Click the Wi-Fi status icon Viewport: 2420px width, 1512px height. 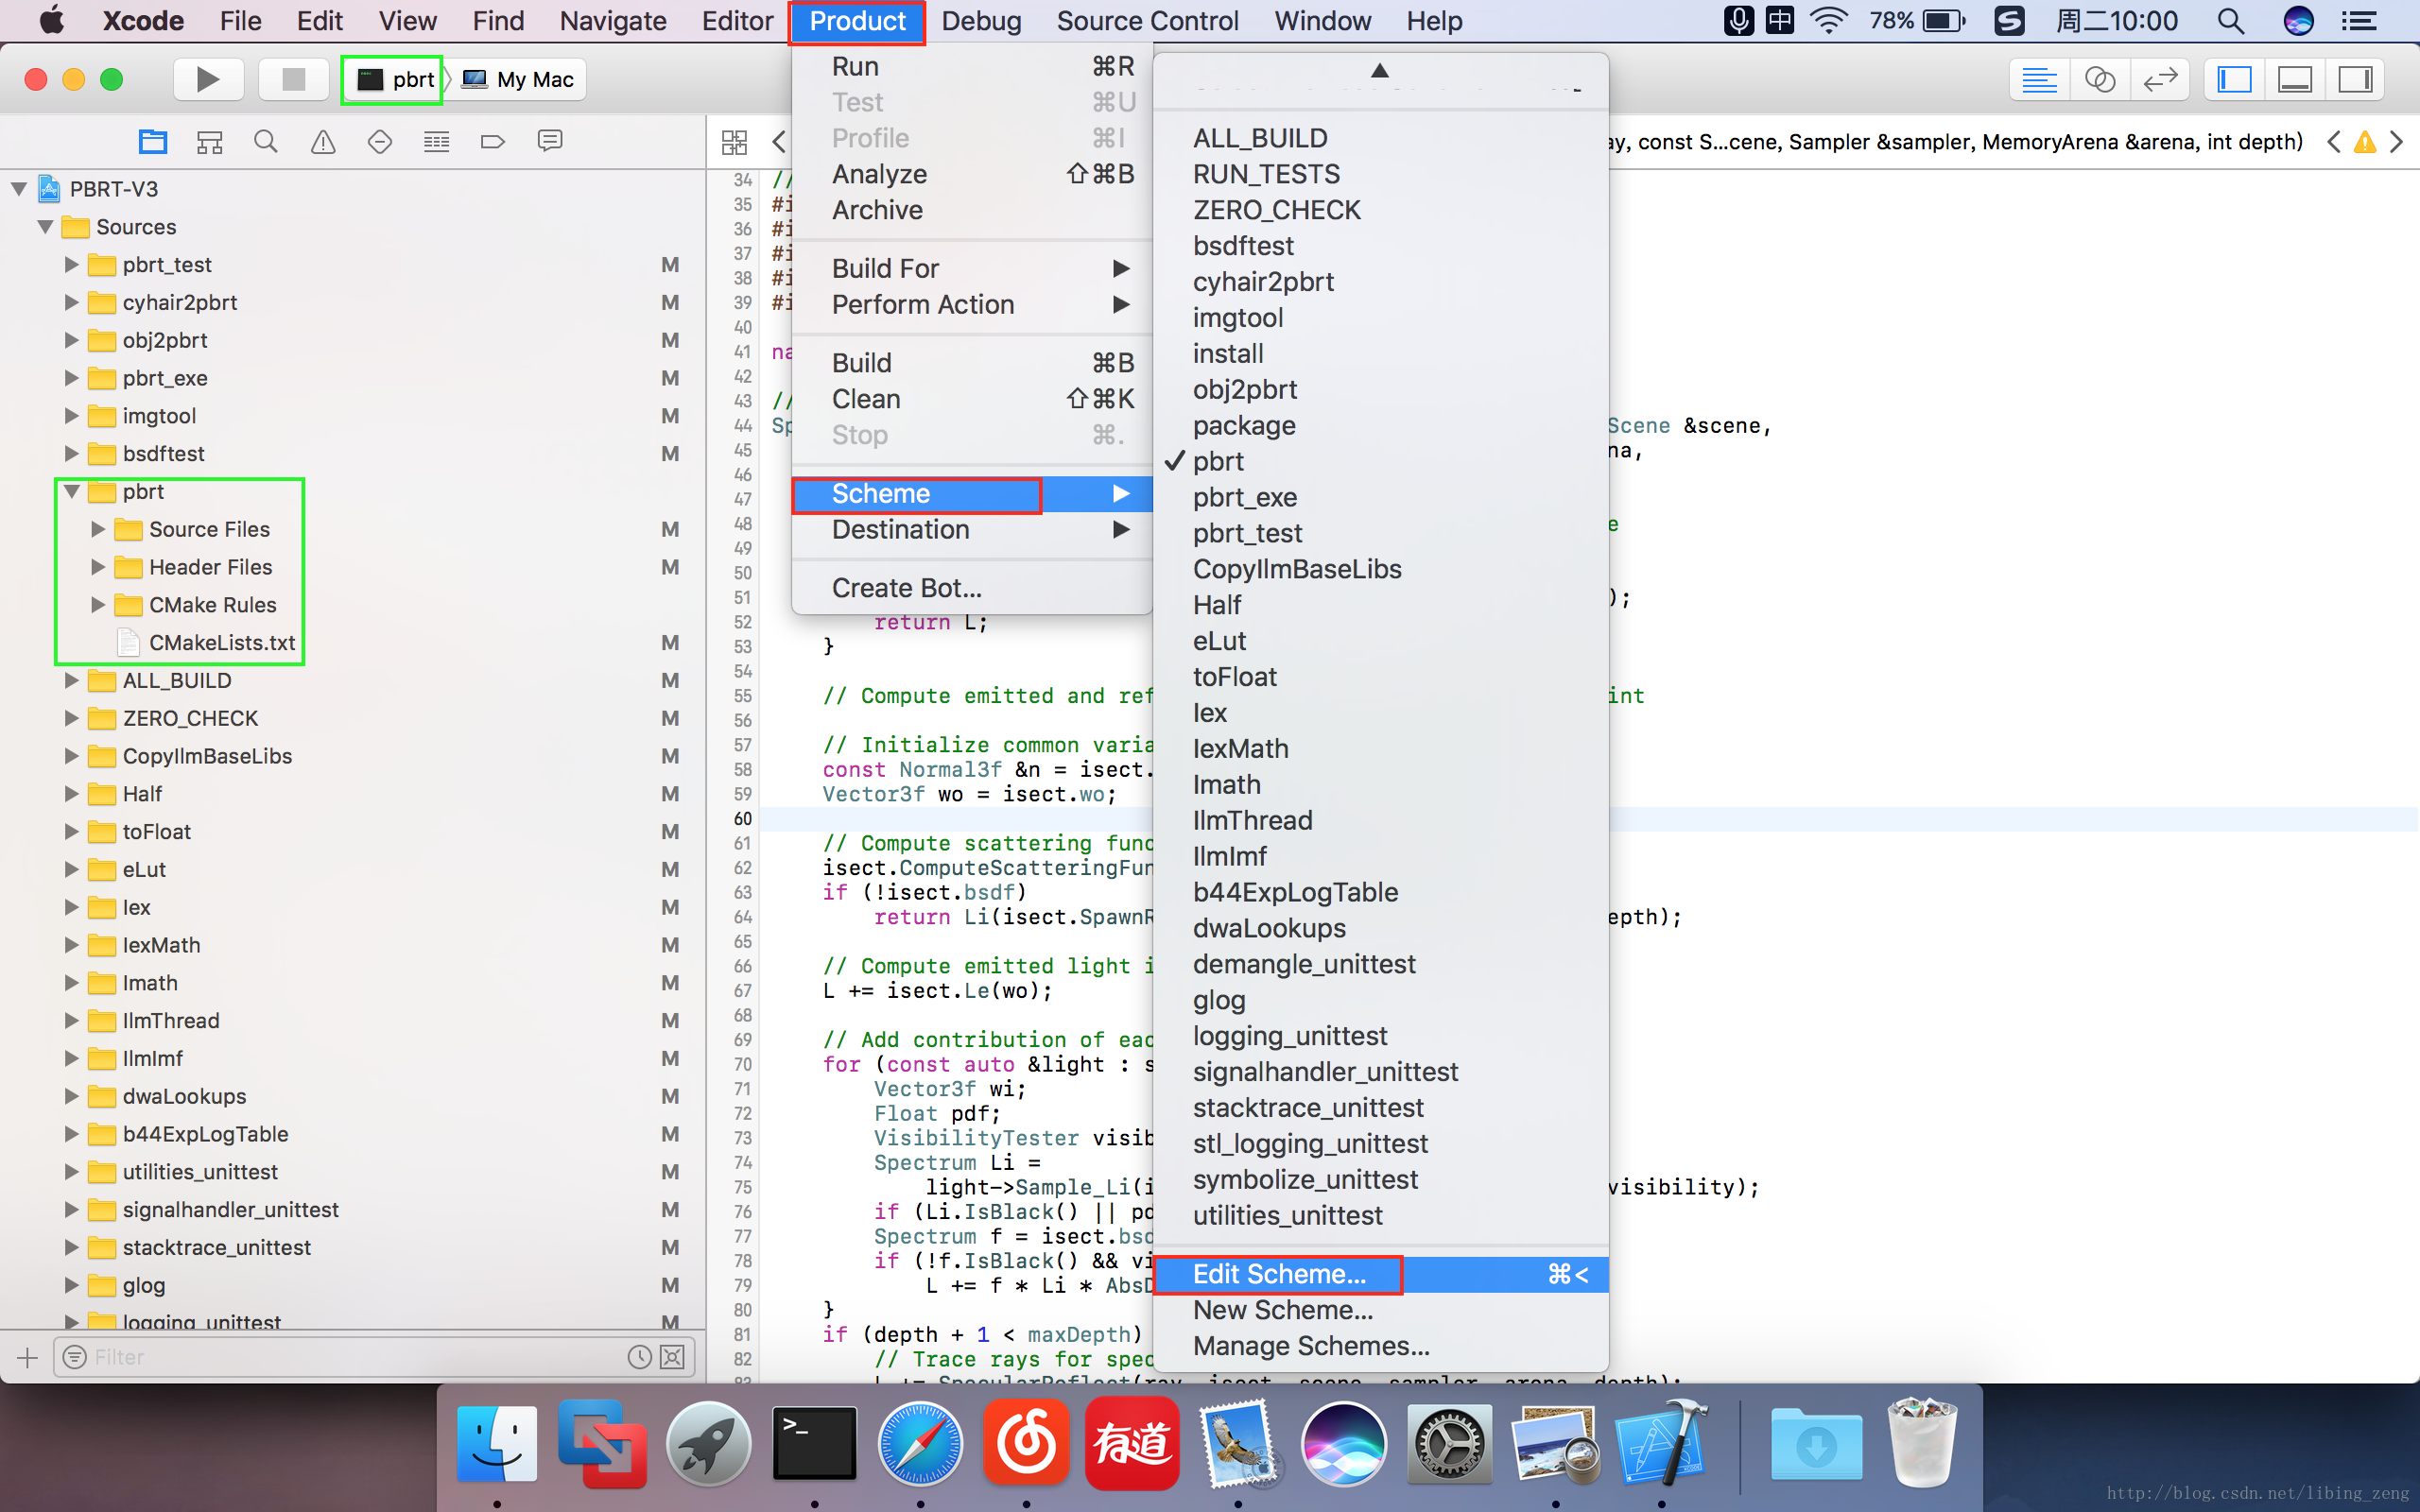1829,21
